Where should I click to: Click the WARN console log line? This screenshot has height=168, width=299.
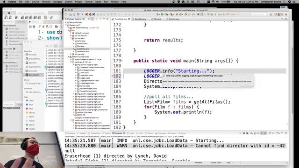(174, 146)
